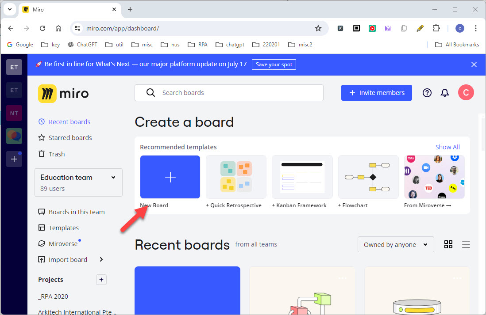The height and width of the screenshot is (315, 486).
Task: Add a new team with plus icon
Action: click(x=14, y=159)
